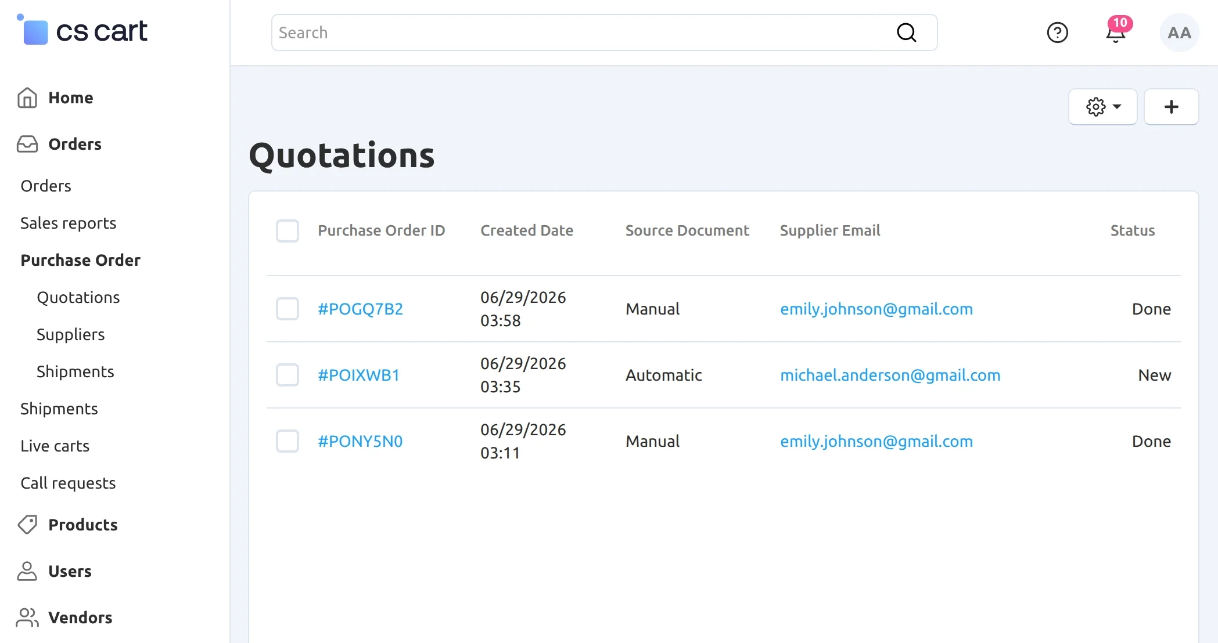
Task: Click the Quotations page heading
Action: 342,156
